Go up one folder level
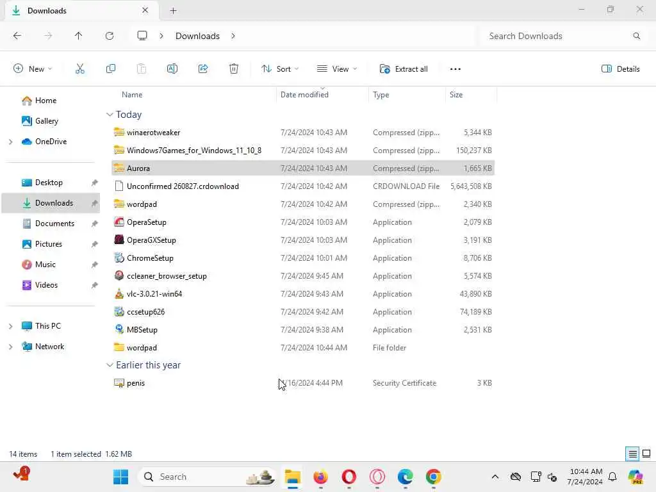 point(78,36)
